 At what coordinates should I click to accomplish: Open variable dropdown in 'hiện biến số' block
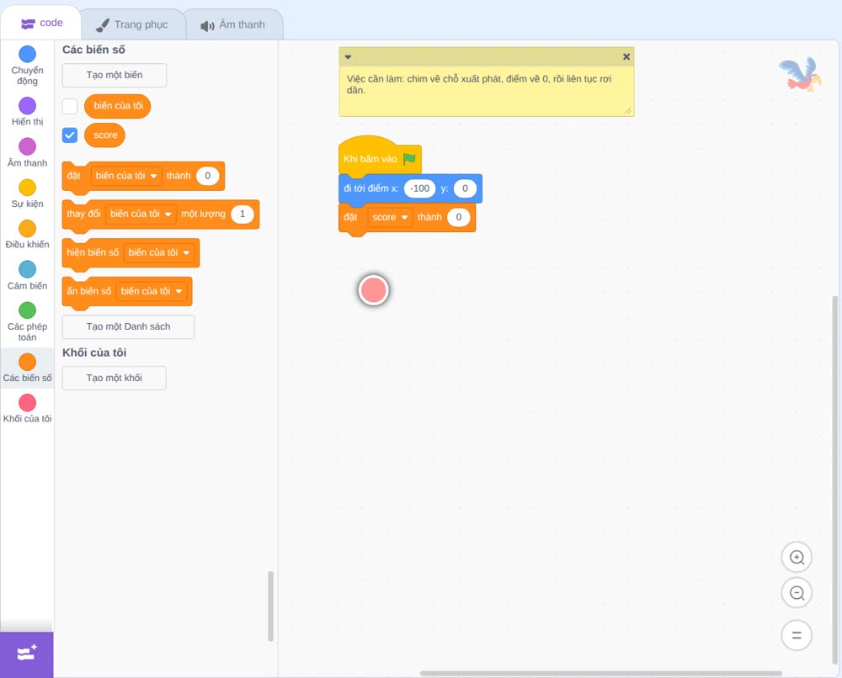[x=159, y=252]
